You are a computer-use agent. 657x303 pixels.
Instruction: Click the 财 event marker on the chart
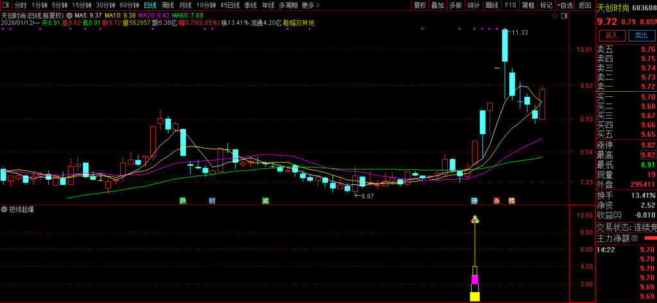click(x=212, y=200)
